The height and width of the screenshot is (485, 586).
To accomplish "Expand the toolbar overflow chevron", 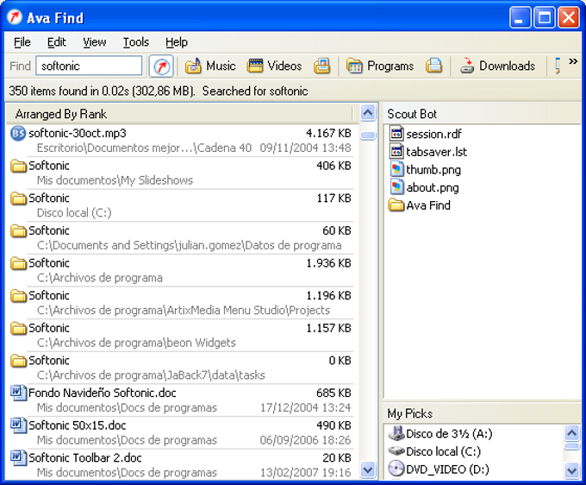I will pyautogui.click(x=573, y=61).
